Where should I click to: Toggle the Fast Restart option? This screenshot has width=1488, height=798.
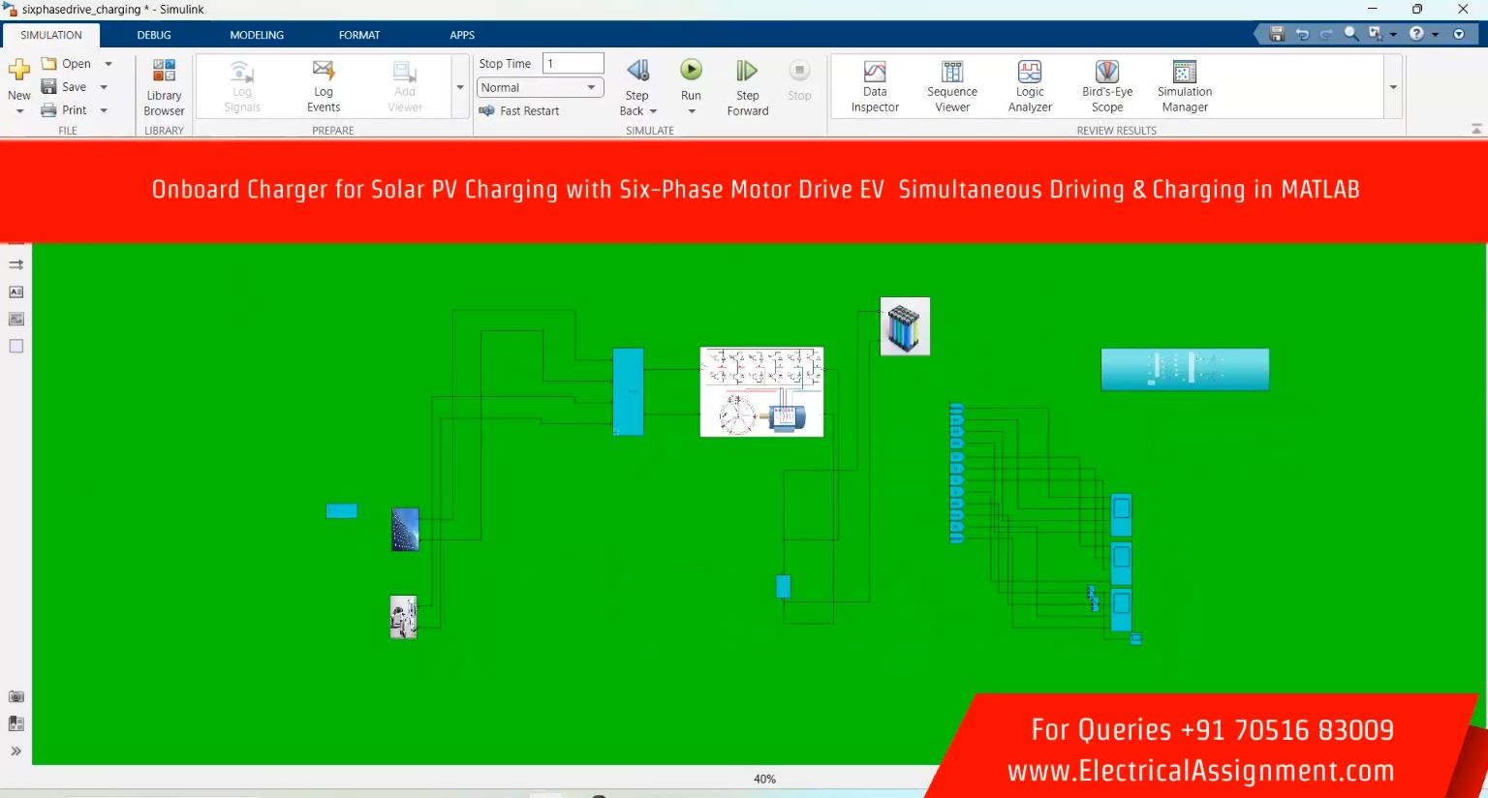520,111
